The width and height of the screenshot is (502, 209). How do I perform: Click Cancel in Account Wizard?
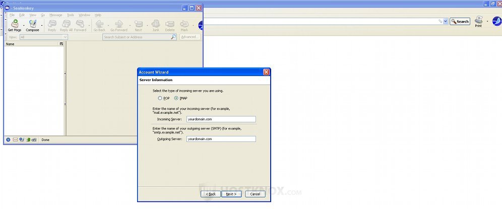[x=255, y=194]
